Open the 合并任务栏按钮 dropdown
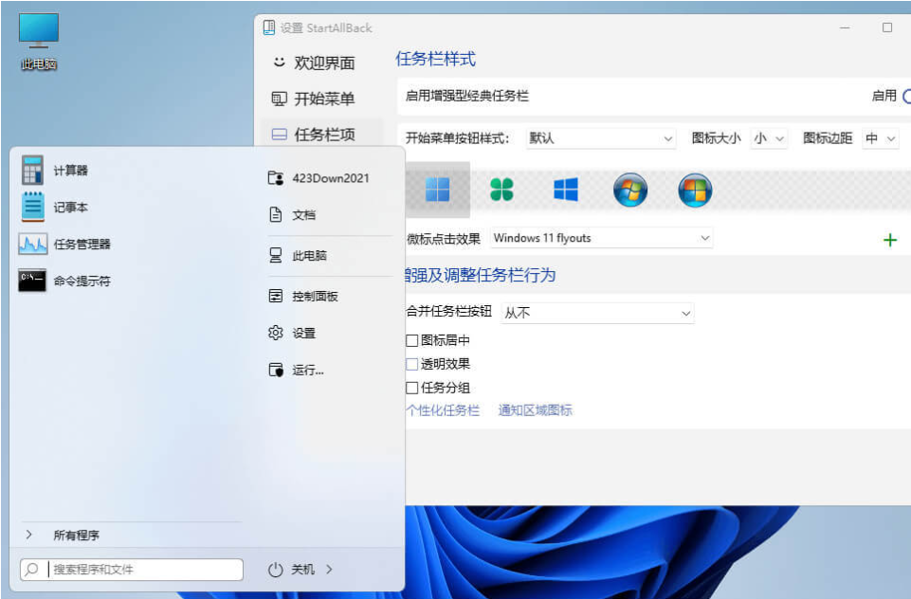Viewport: 911px width, 599px height. [597, 313]
